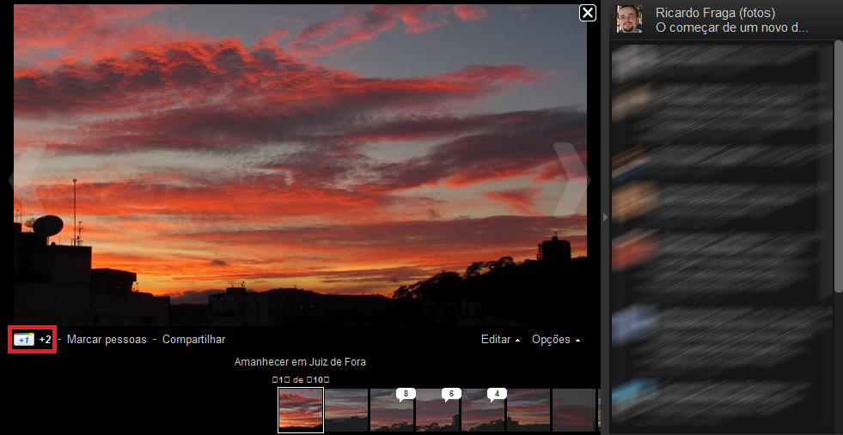
Task: Click the comment bubble showing 8
Action: pos(406,394)
